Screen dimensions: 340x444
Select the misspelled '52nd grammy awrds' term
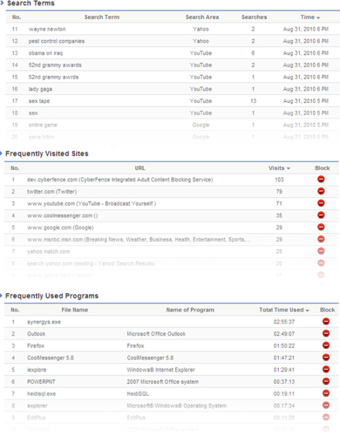coord(54,77)
